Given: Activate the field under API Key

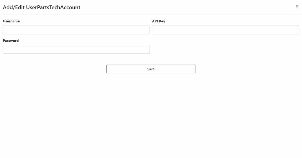Looking at the screenshot, I should tap(225, 30).
